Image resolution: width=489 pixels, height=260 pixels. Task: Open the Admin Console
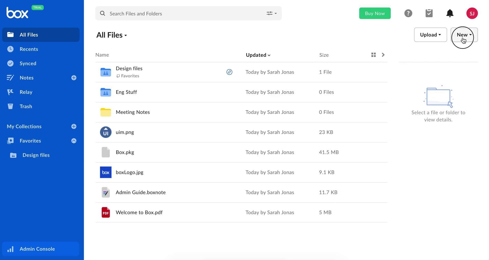(37, 249)
